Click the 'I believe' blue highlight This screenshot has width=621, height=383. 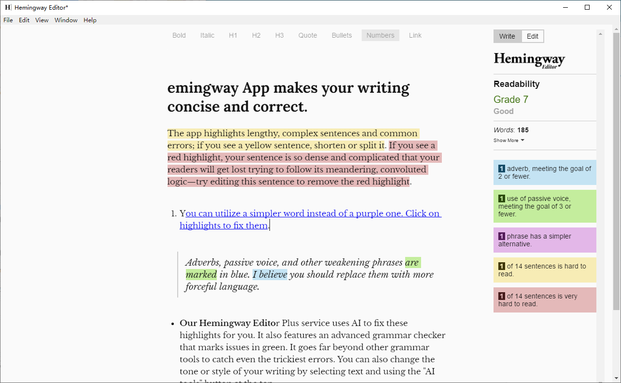pyautogui.click(x=270, y=275)
